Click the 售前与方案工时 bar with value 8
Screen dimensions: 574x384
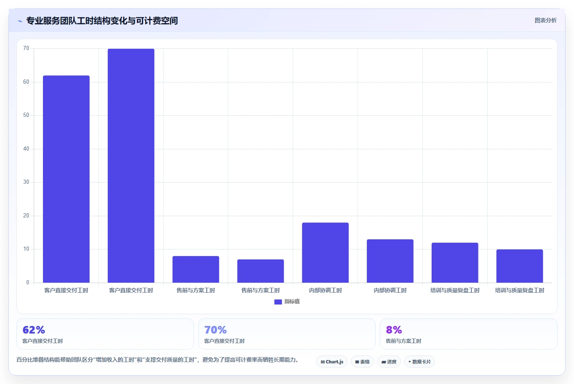(x=196, y=269)
